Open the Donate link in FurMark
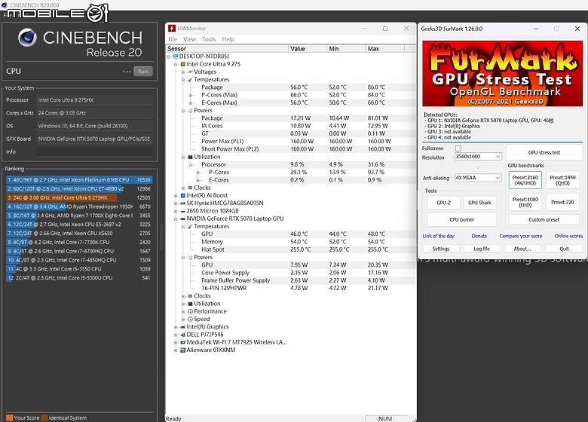 (479, 236)
